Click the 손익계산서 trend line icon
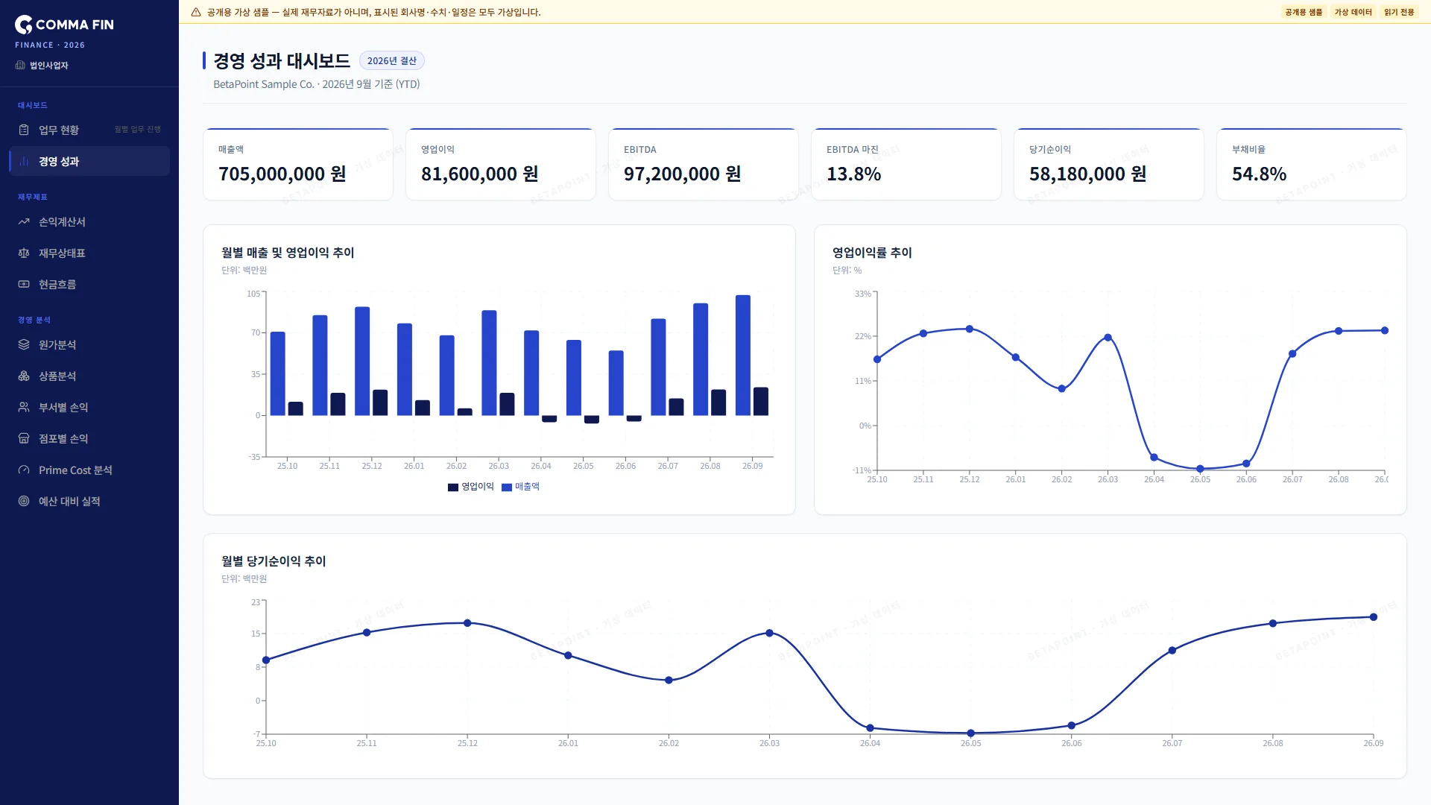The width and height of the screenshot is (1431, 805). click(24, 221)
